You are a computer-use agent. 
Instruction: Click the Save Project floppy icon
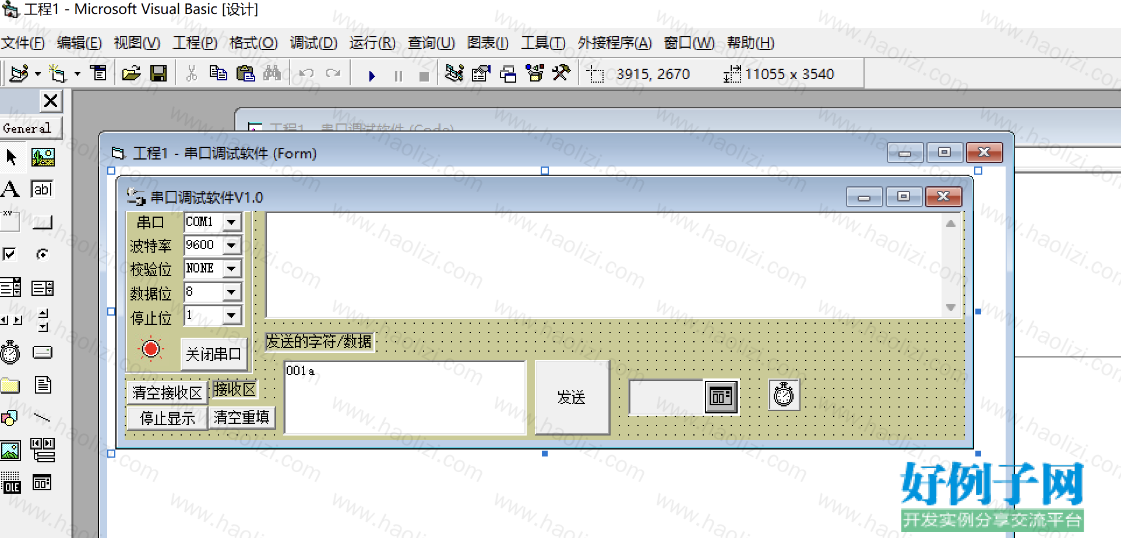[158, 73]
